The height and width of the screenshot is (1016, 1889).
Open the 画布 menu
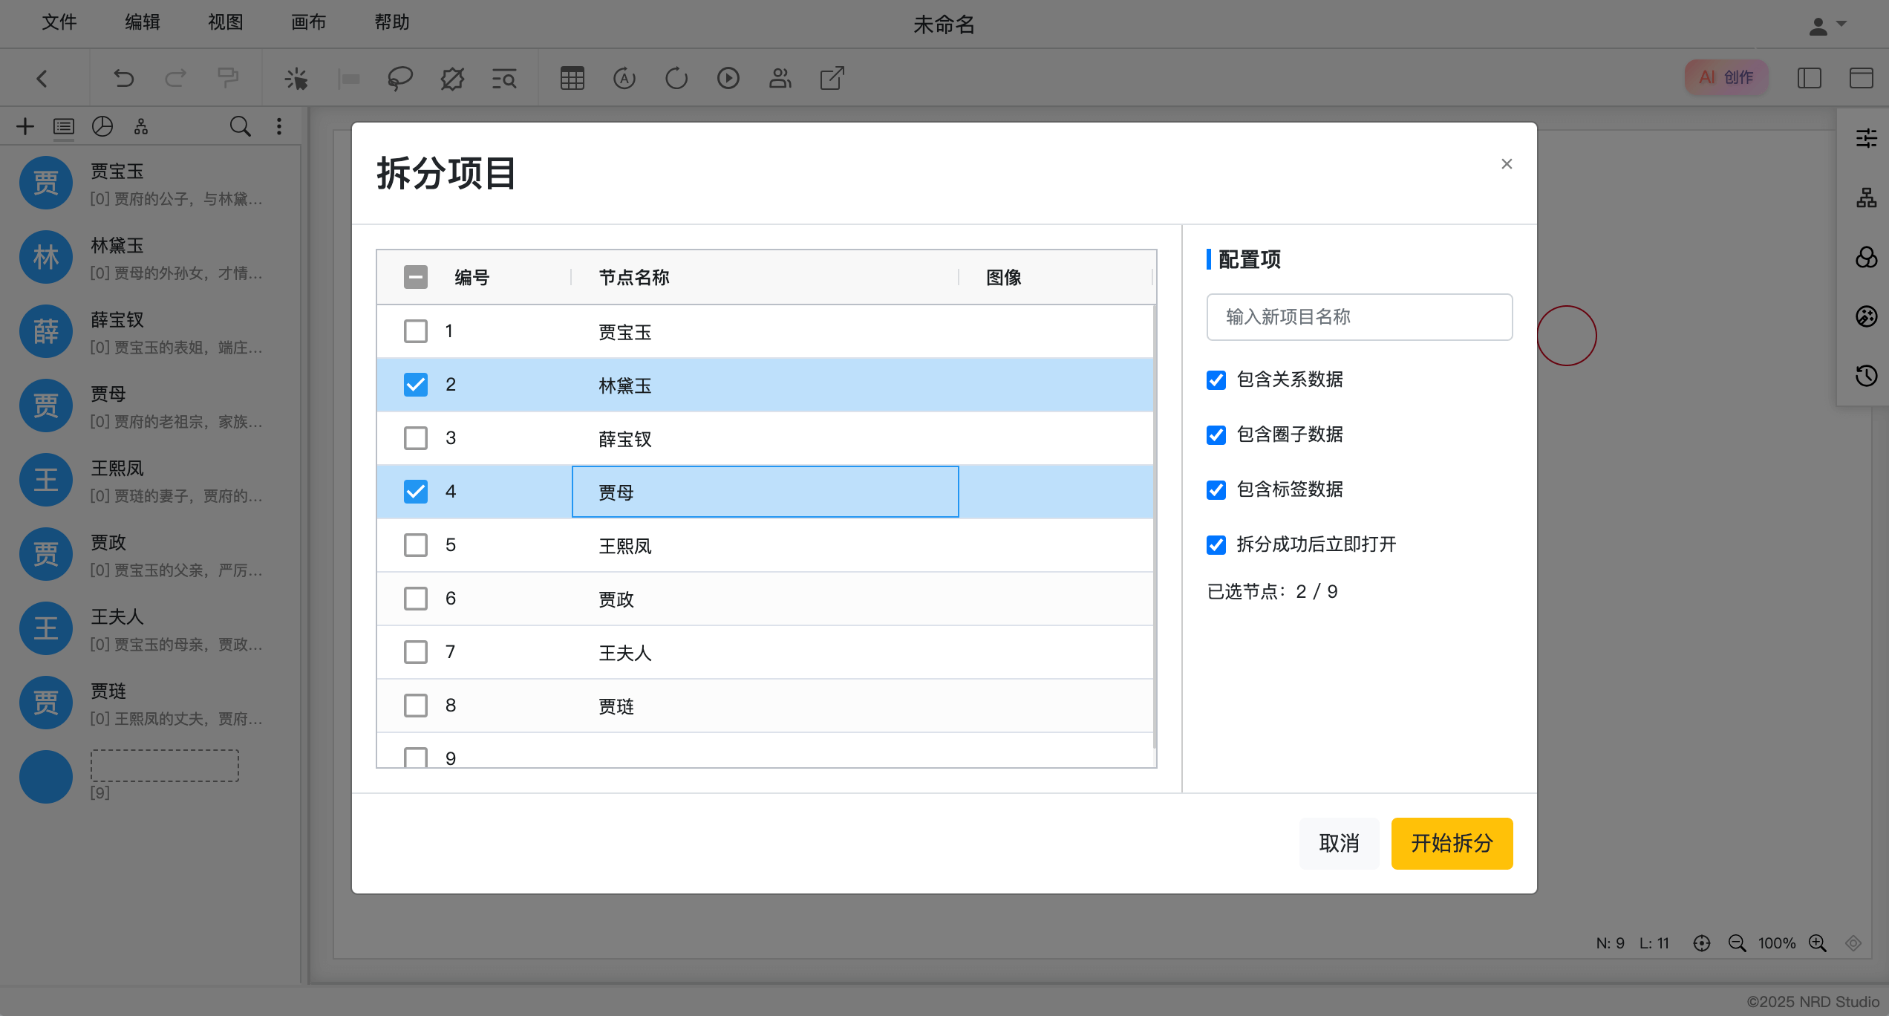pos(309,22)
